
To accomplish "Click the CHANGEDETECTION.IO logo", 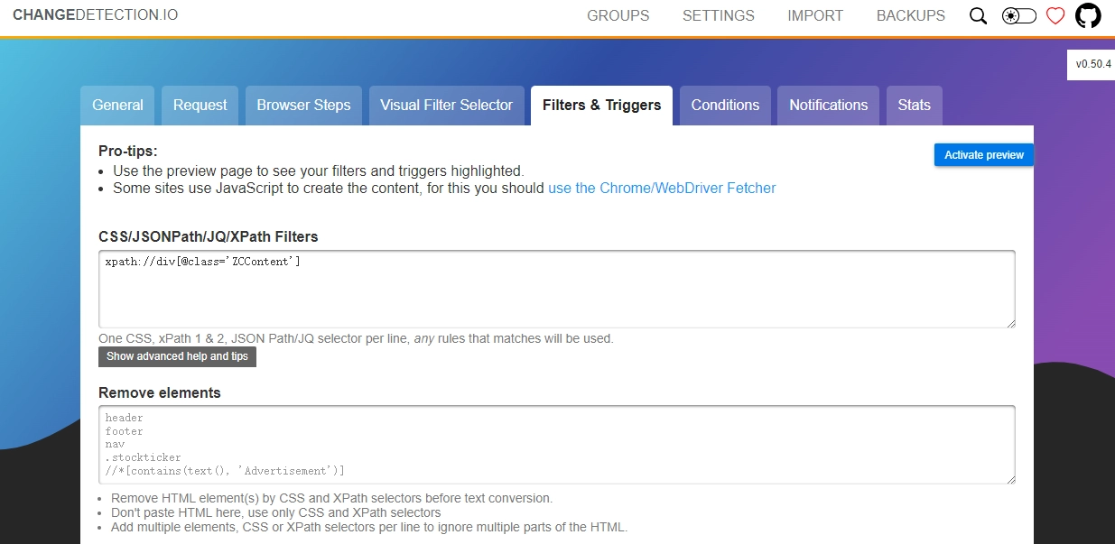I will point(95,15).
